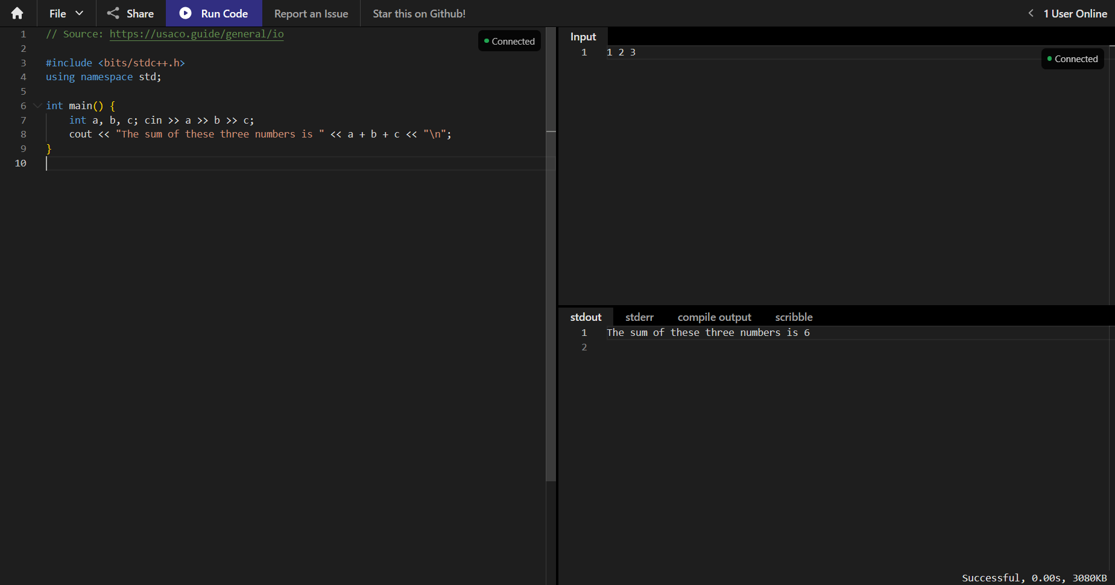Click the Home icon in the toolbar
The image size is (1115, 585).
[17, 13]
